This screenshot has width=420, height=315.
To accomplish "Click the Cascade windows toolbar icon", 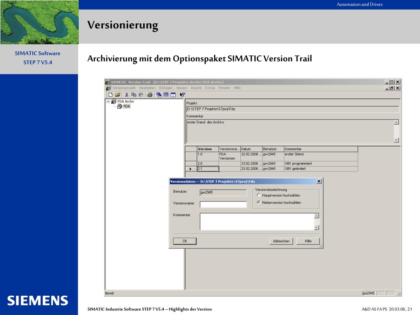I will click(159, 95).
